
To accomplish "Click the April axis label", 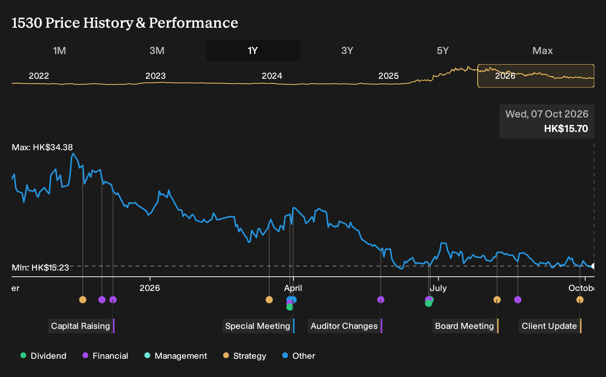I will coord(293,288).
